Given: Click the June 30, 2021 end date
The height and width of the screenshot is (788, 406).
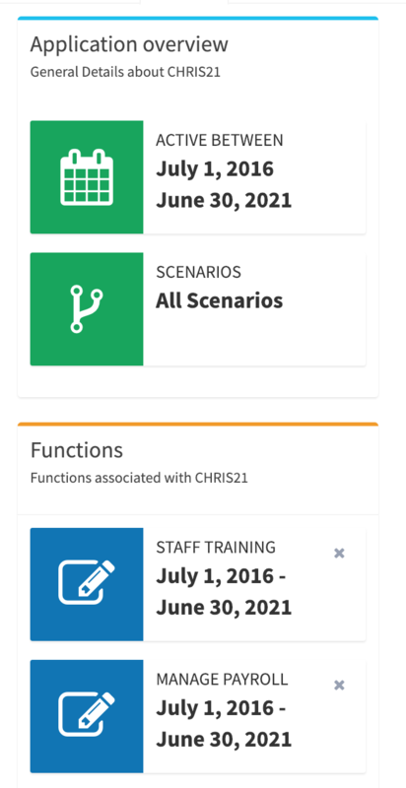Looking at the screenshot, I should point(224,201).
